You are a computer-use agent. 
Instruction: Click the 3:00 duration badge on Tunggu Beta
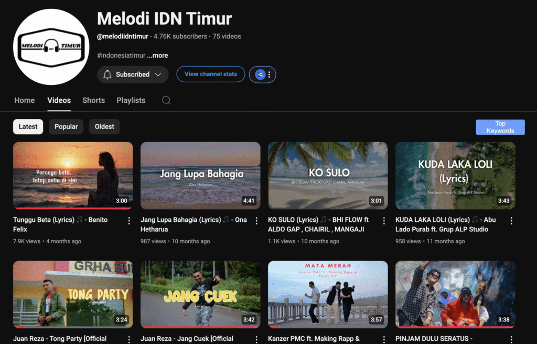click(x=122, y=201)
